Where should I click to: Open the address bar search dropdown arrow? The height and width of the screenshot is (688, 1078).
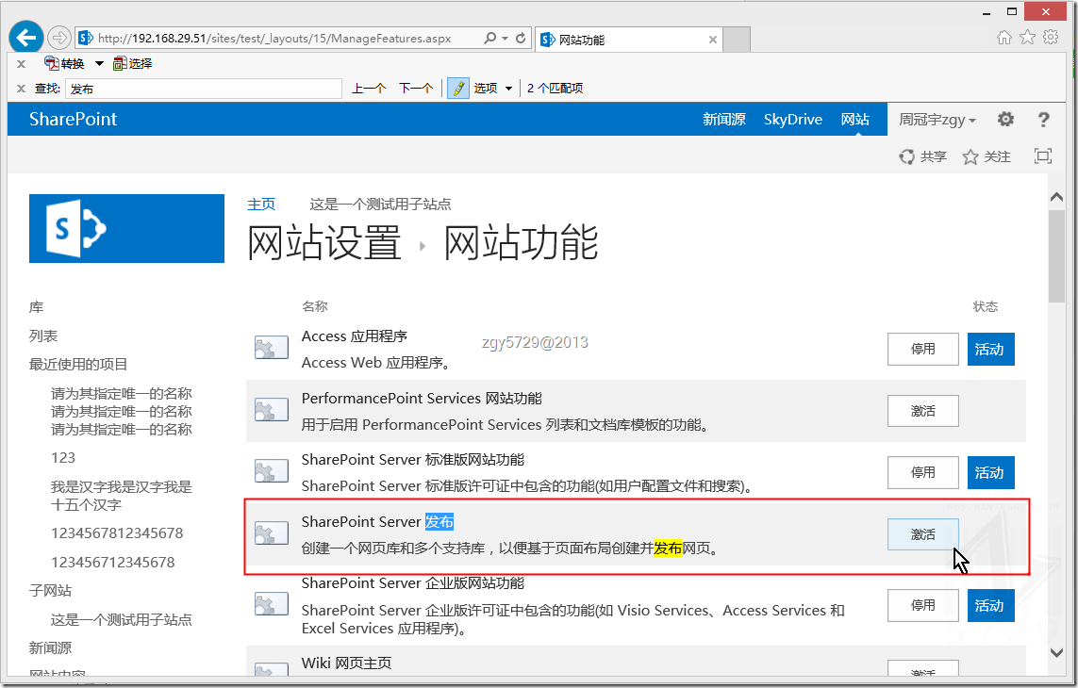(x=505, y=39)
